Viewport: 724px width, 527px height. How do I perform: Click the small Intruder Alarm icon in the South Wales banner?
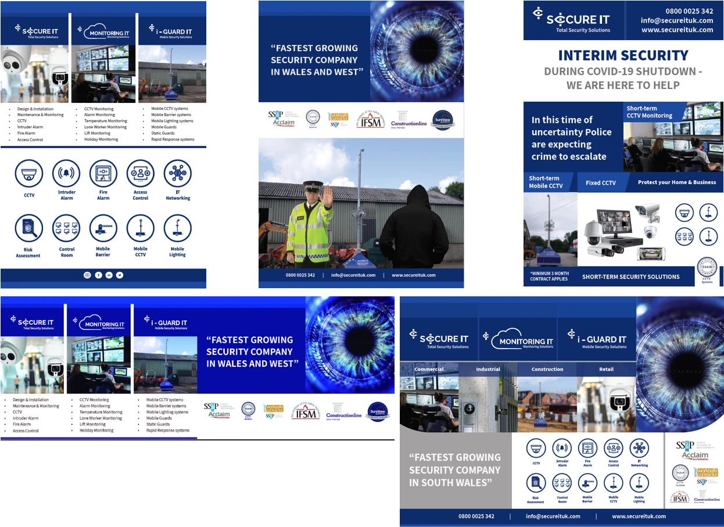pyautogui.click(x=562, y=449)
